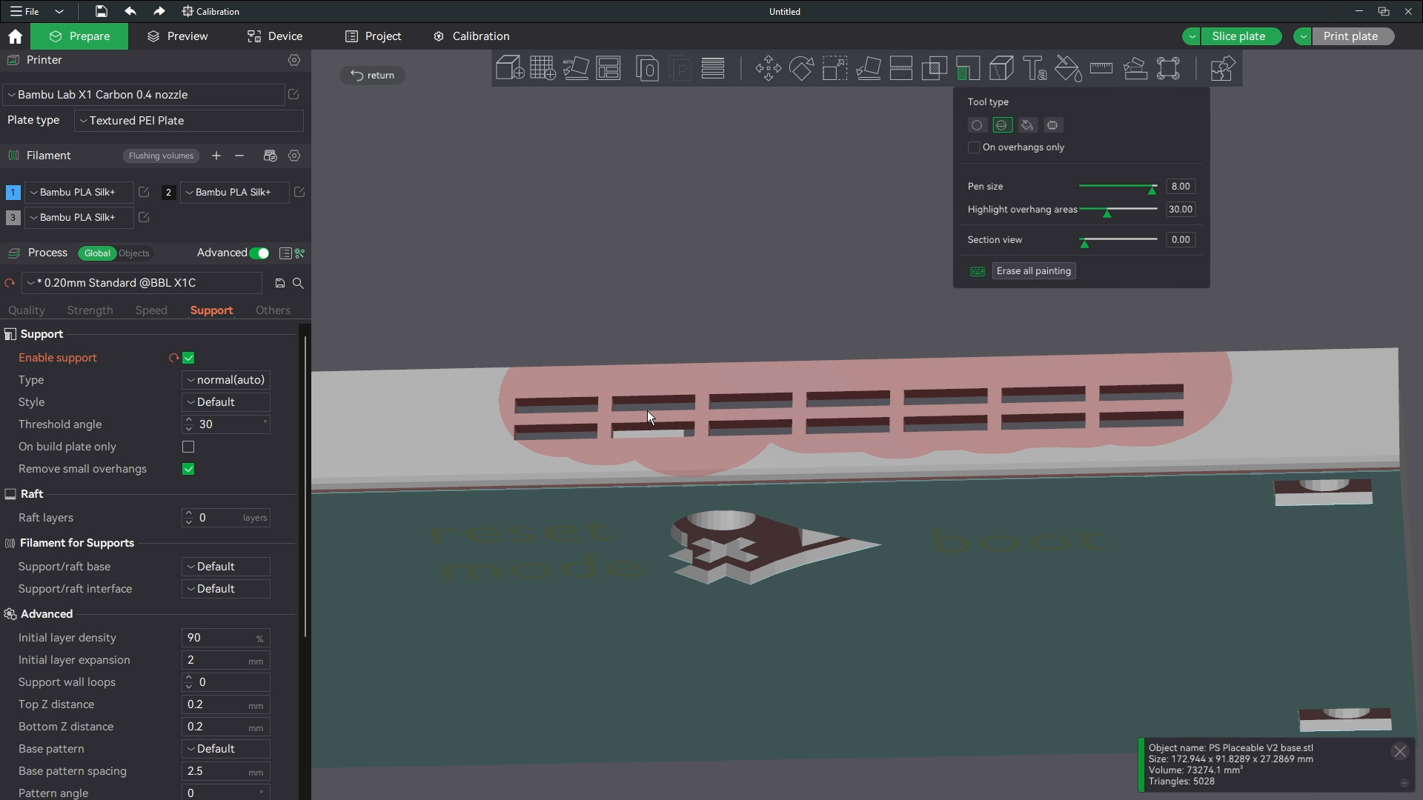
Task: Click the Arrange all objects icon
Action: [608, 68]
